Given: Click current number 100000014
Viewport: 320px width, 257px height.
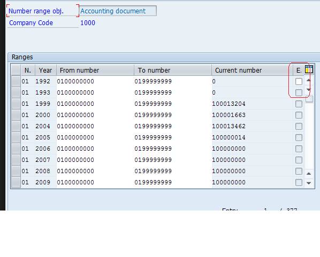Looking at the screenshot, I should (x=228, y=137).
